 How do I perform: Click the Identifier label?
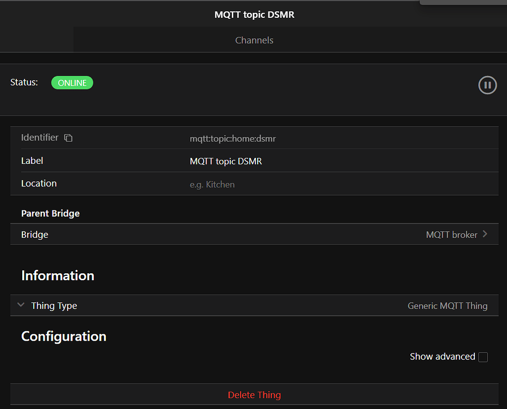[40, 138]
